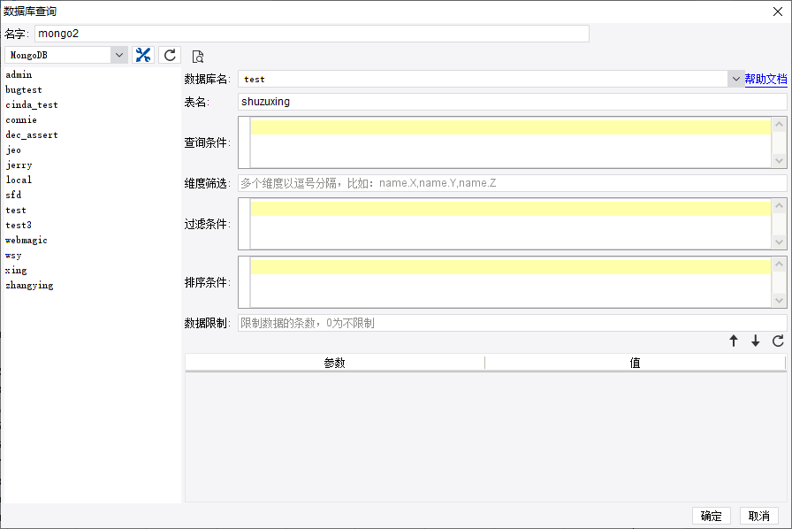Open the database connection settings wrench icon
The image size is (792, 529).
[x=143, y=55]
